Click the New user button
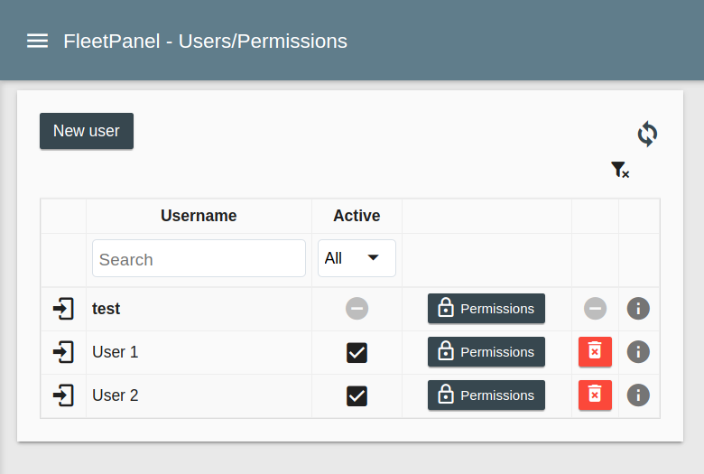704x474 pixels. 87,131
